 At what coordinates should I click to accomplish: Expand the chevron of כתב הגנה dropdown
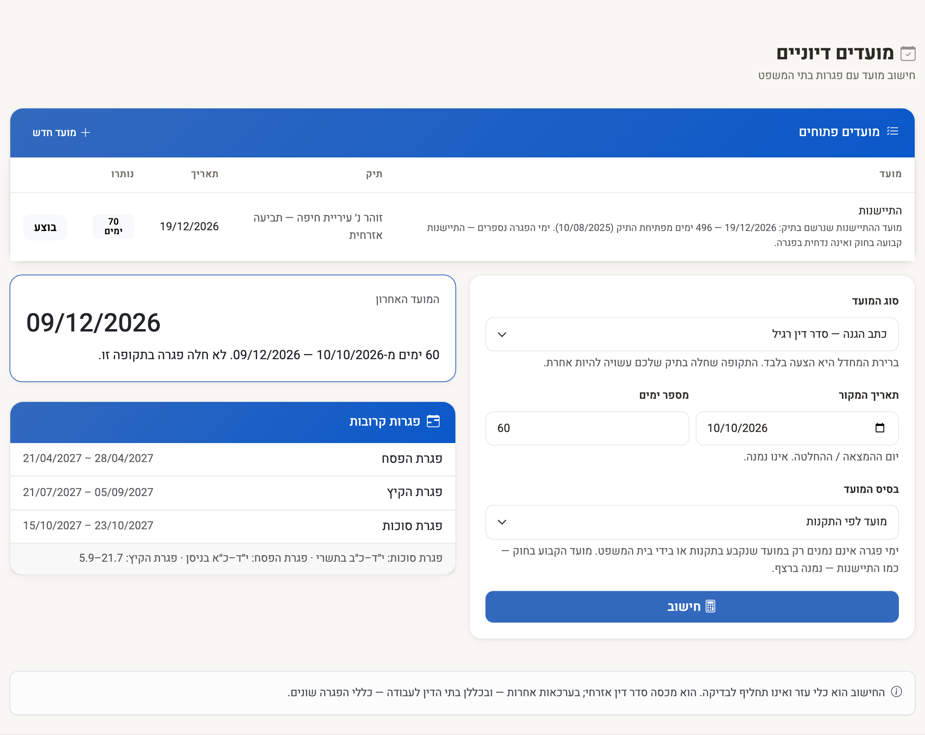(502, 334)
